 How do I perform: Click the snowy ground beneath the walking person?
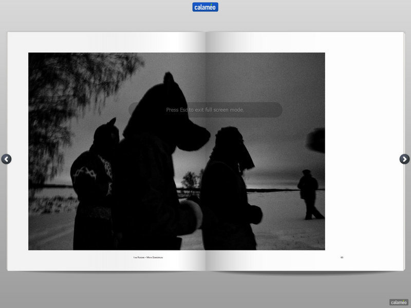pos(308,231)
